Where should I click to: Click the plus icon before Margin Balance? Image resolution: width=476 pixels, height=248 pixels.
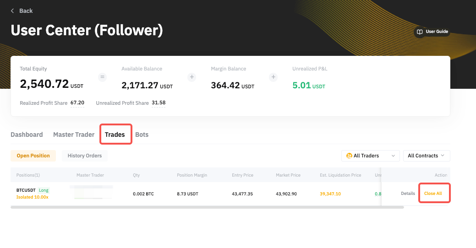pyautogui.click(x=191, y=77)
